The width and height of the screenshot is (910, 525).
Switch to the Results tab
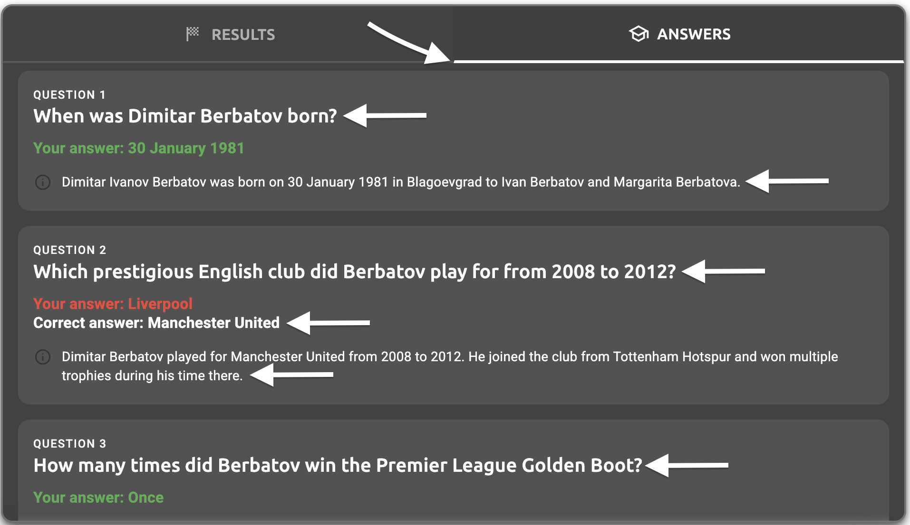[231, 34]
